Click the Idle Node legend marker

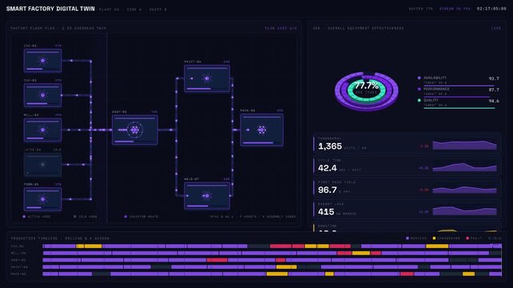74,217
